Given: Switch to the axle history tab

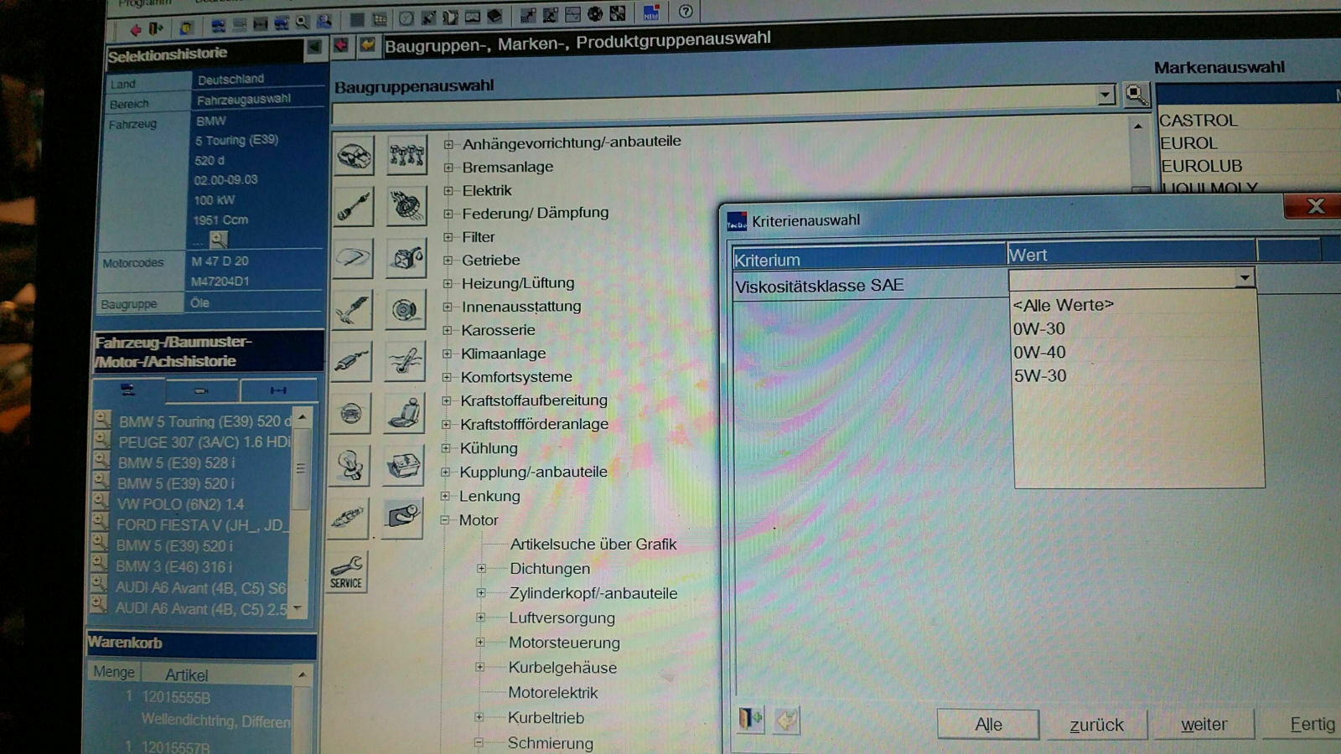Looking at the screenshot, I should [x=277, y=390].
